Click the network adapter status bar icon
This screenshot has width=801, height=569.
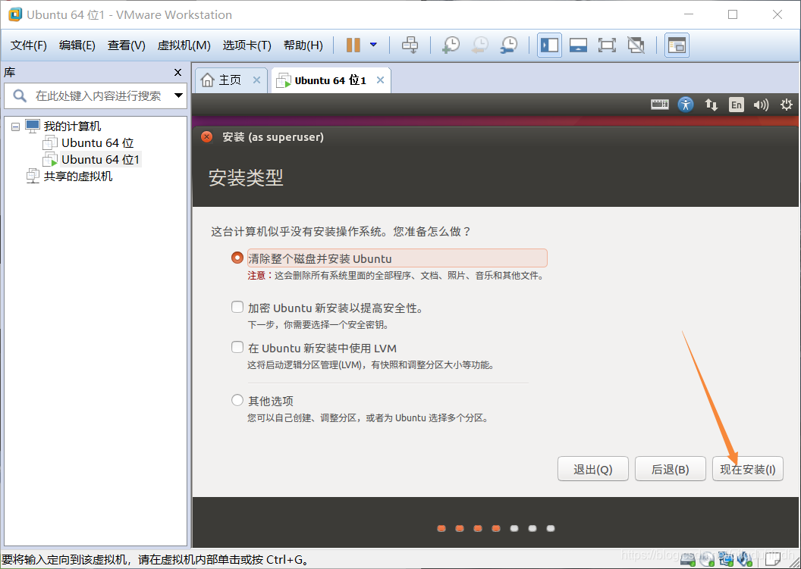click(726, 561)
